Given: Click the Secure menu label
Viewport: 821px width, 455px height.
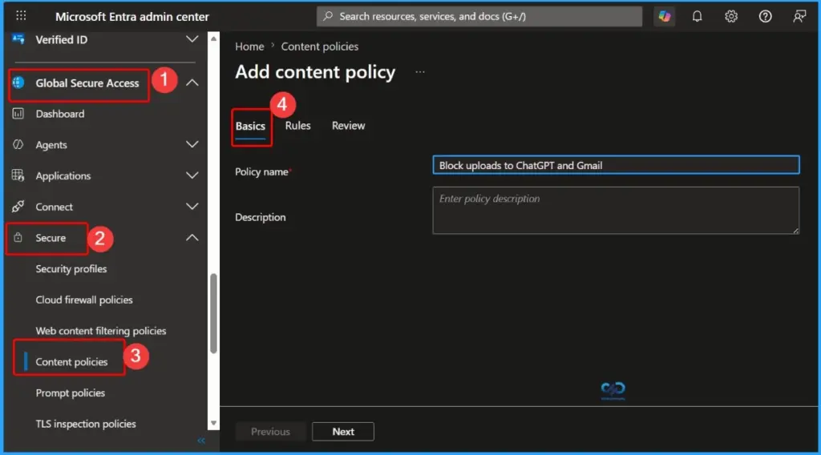Looking at the screenshot, I should click(51, 238).
